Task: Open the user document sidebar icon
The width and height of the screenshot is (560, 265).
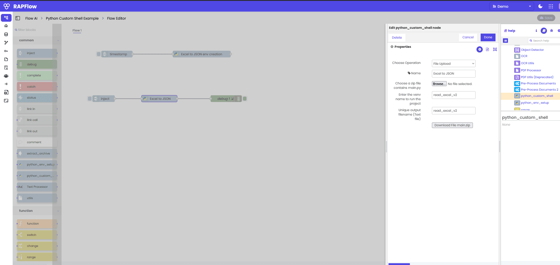Action: click(6, 68)
